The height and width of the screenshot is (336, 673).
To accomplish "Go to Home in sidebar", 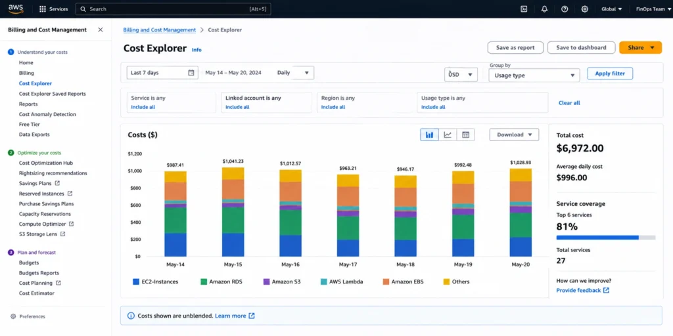I will coord(26,63).
